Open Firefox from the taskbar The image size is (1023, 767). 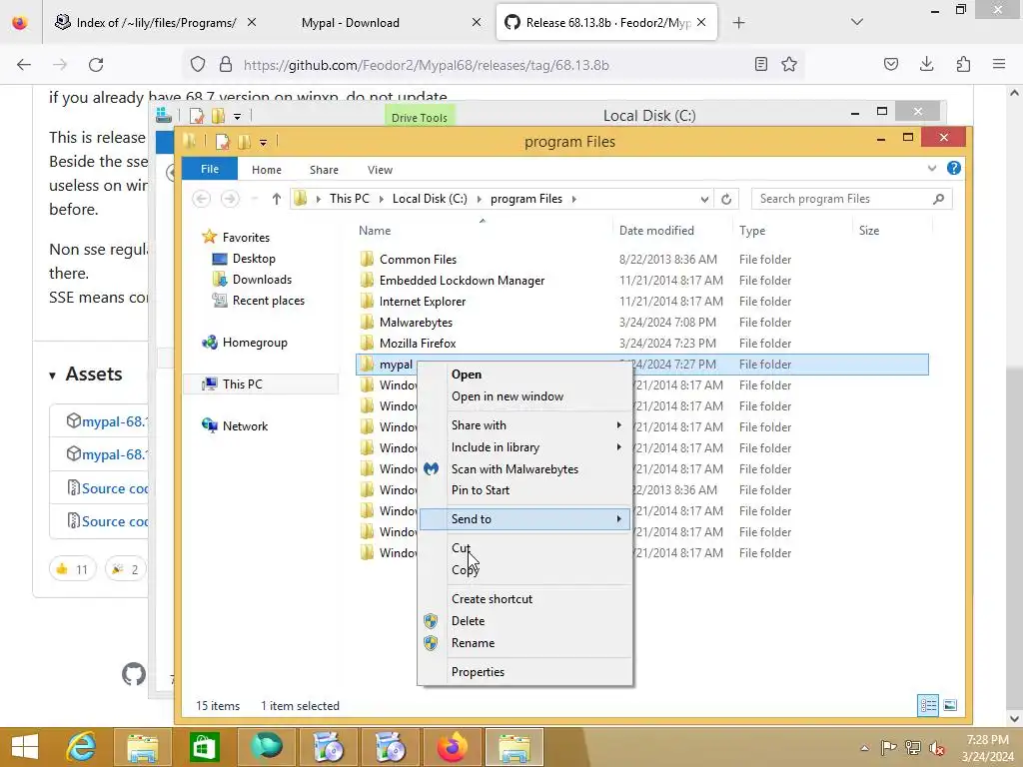point(453,747)
